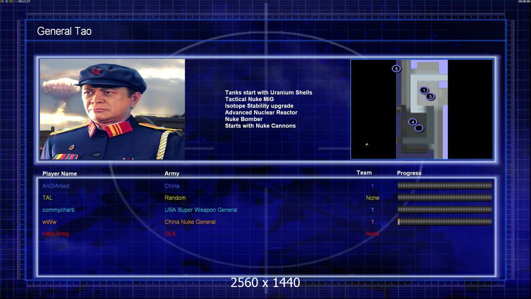Viewport: 531px width, 299px height.
Task: Click Hard Army's army "GLA"
Action: (170, 234)
